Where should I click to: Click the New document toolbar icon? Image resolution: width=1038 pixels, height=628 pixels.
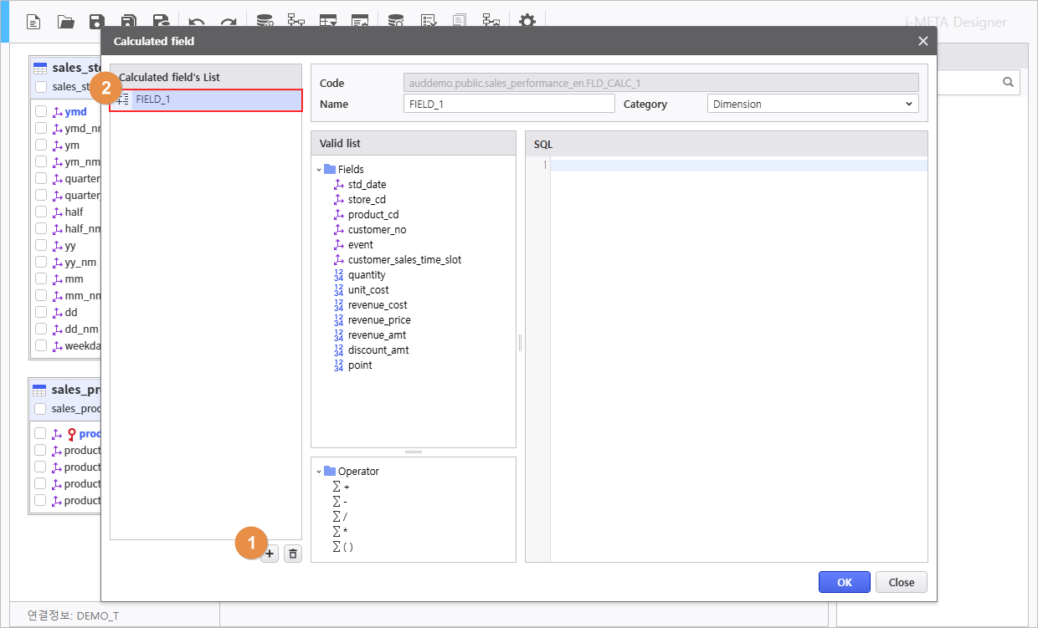33,22
